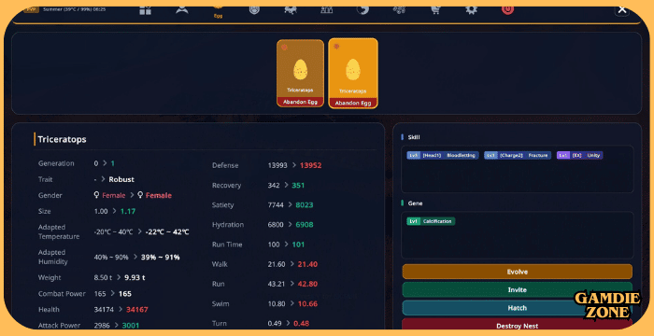Click the Triceratops heading in stats panel

click(63, 139)
